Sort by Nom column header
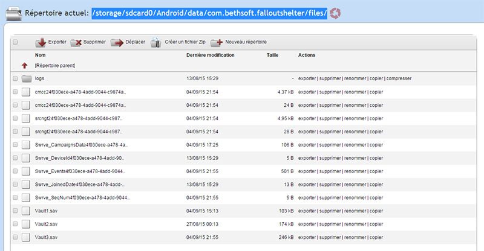The height and width of the screenshot is (251, 484). [41, 55]
